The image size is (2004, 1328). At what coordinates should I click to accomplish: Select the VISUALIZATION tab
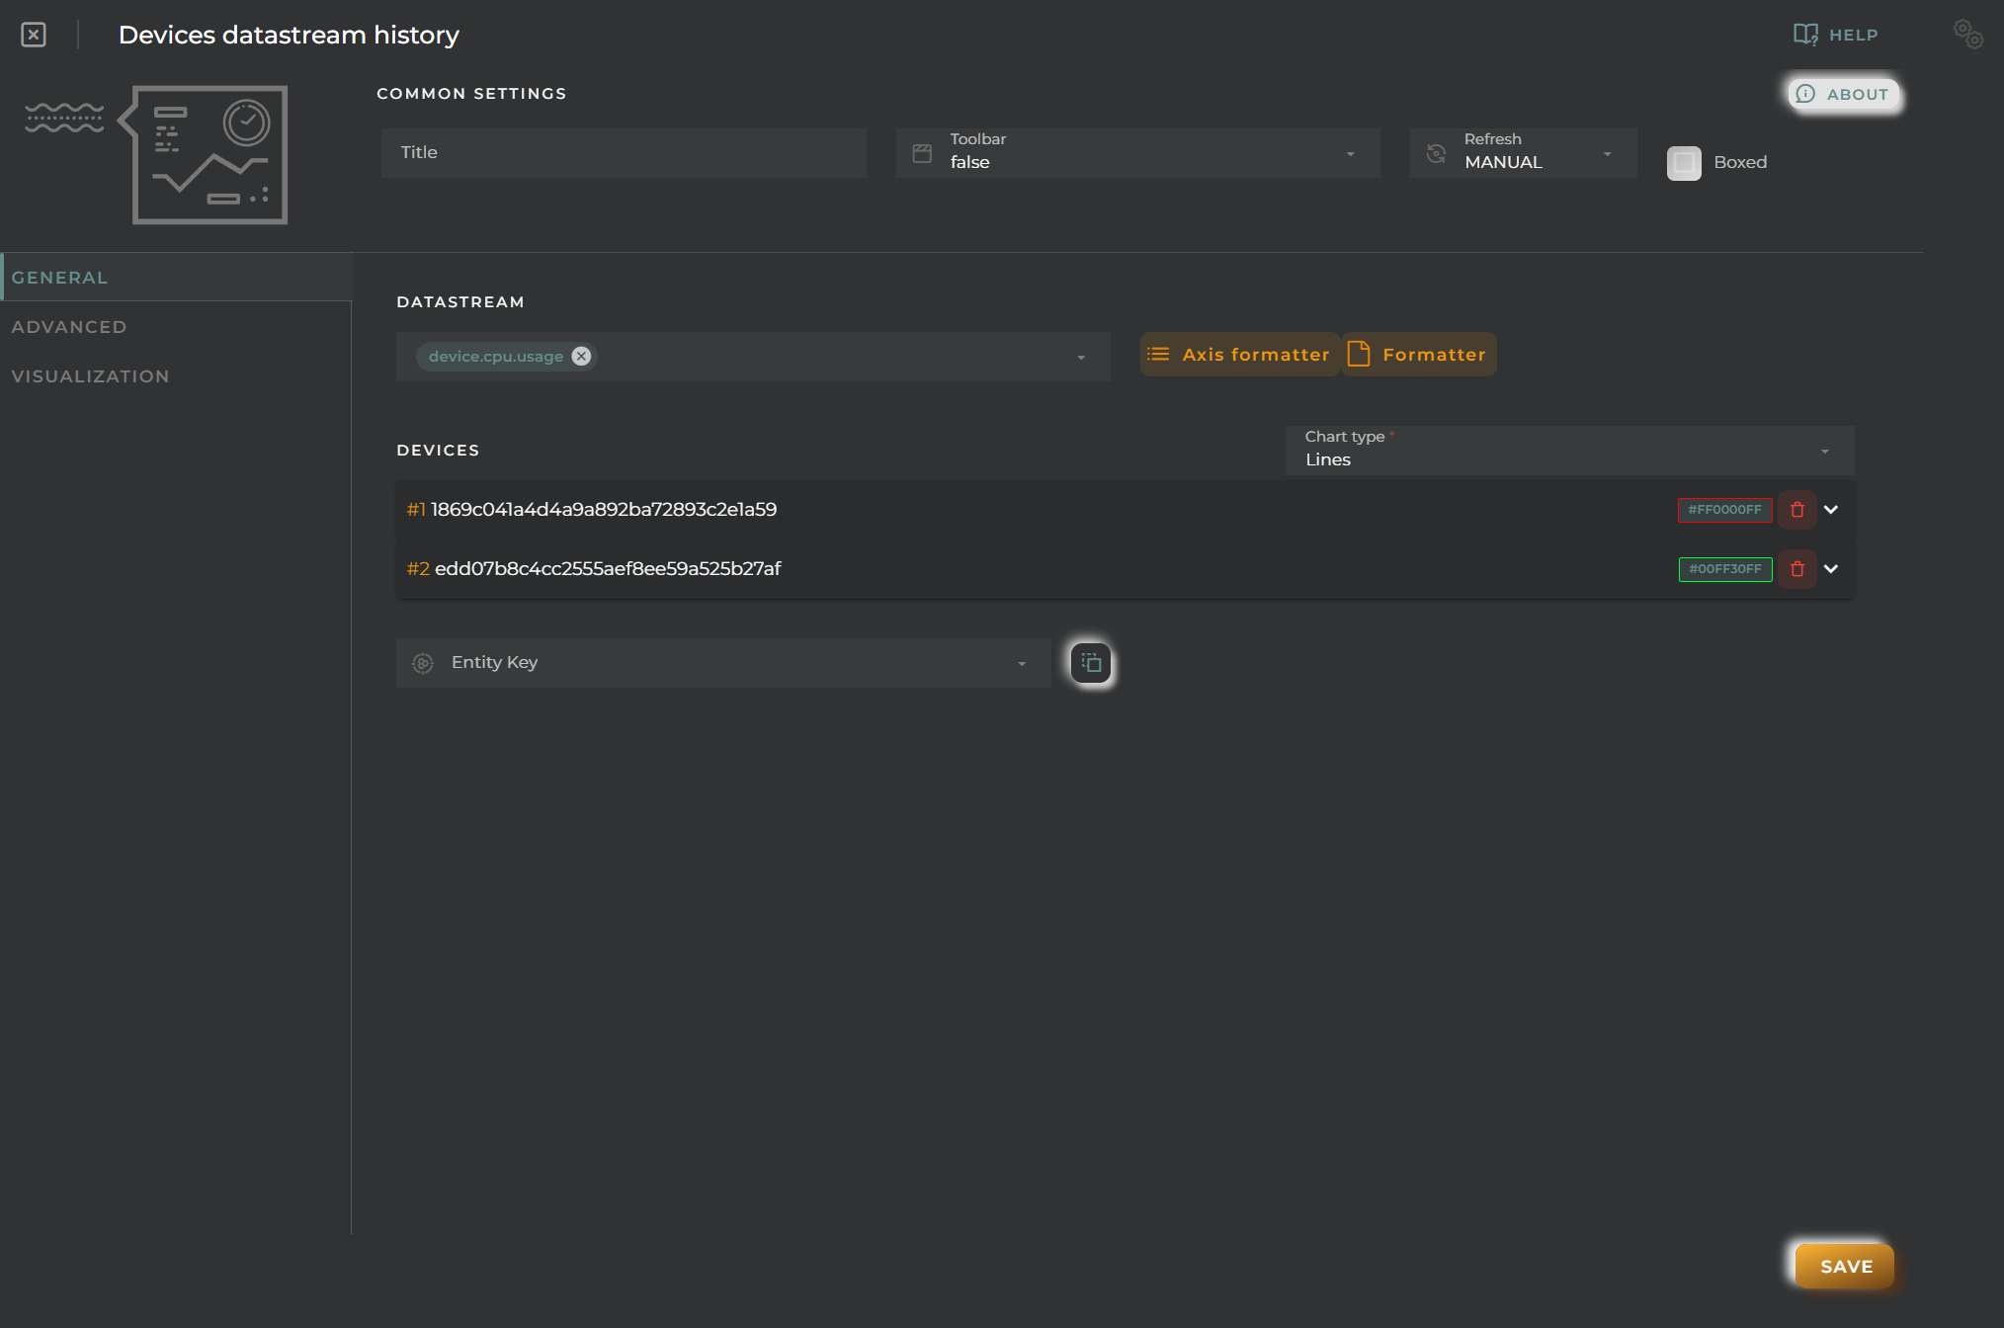click(x=89, y=375)
